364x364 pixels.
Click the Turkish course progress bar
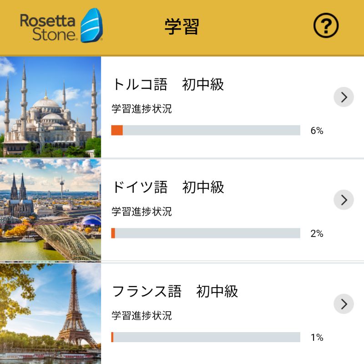pos(206,130)
